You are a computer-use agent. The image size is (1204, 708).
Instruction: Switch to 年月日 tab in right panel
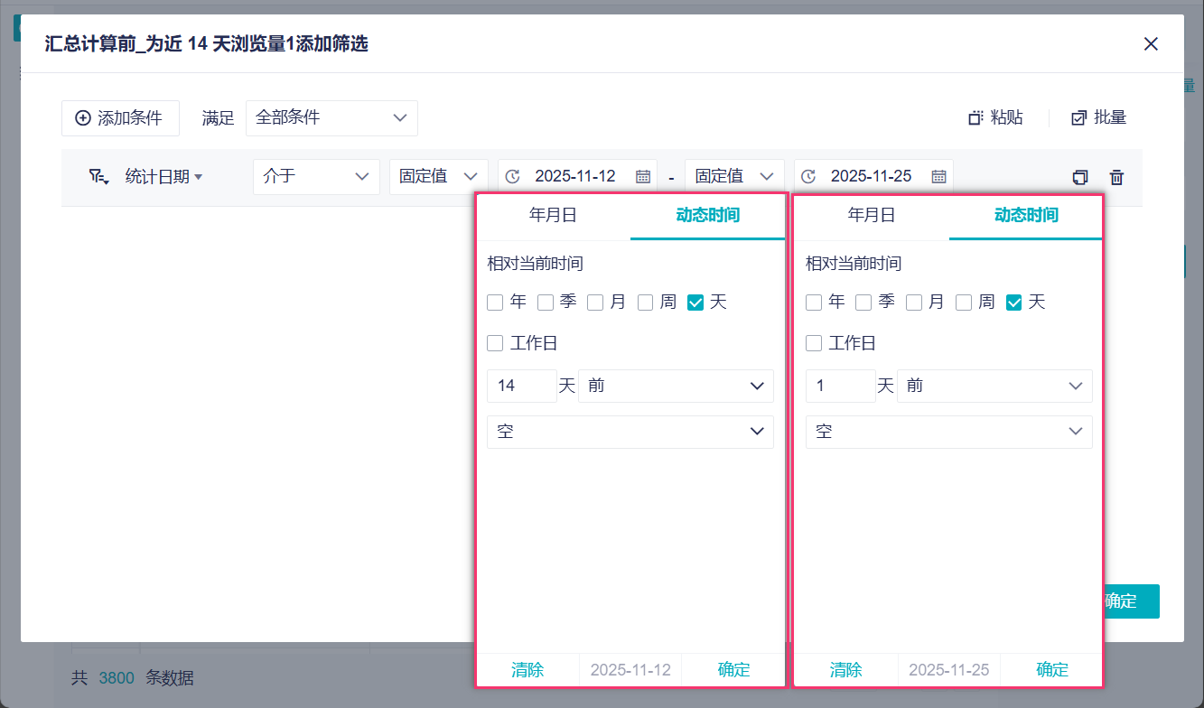click(872, 215)
